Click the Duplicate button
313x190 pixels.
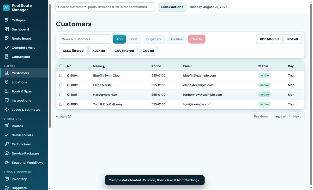154,39
